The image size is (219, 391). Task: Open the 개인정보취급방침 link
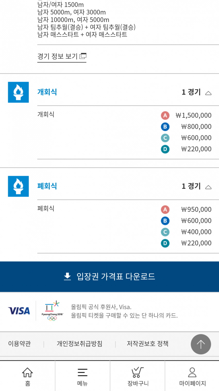point(80,344)
